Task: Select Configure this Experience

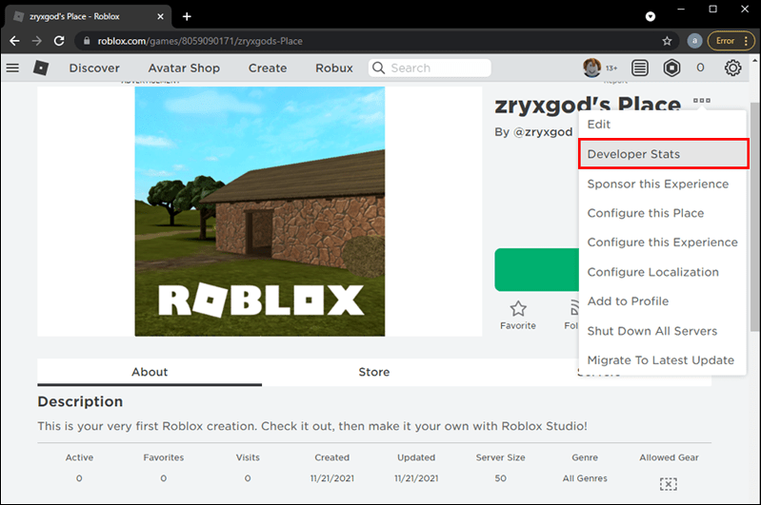Action: click(663, 243)
